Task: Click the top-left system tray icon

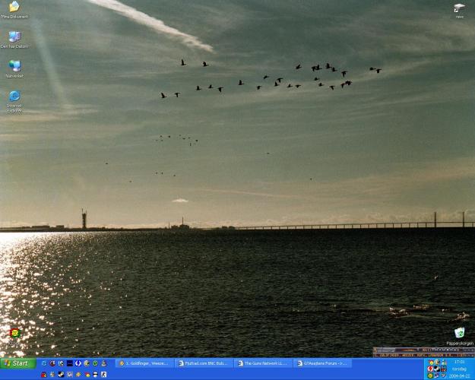Action: tap(431, 363)
